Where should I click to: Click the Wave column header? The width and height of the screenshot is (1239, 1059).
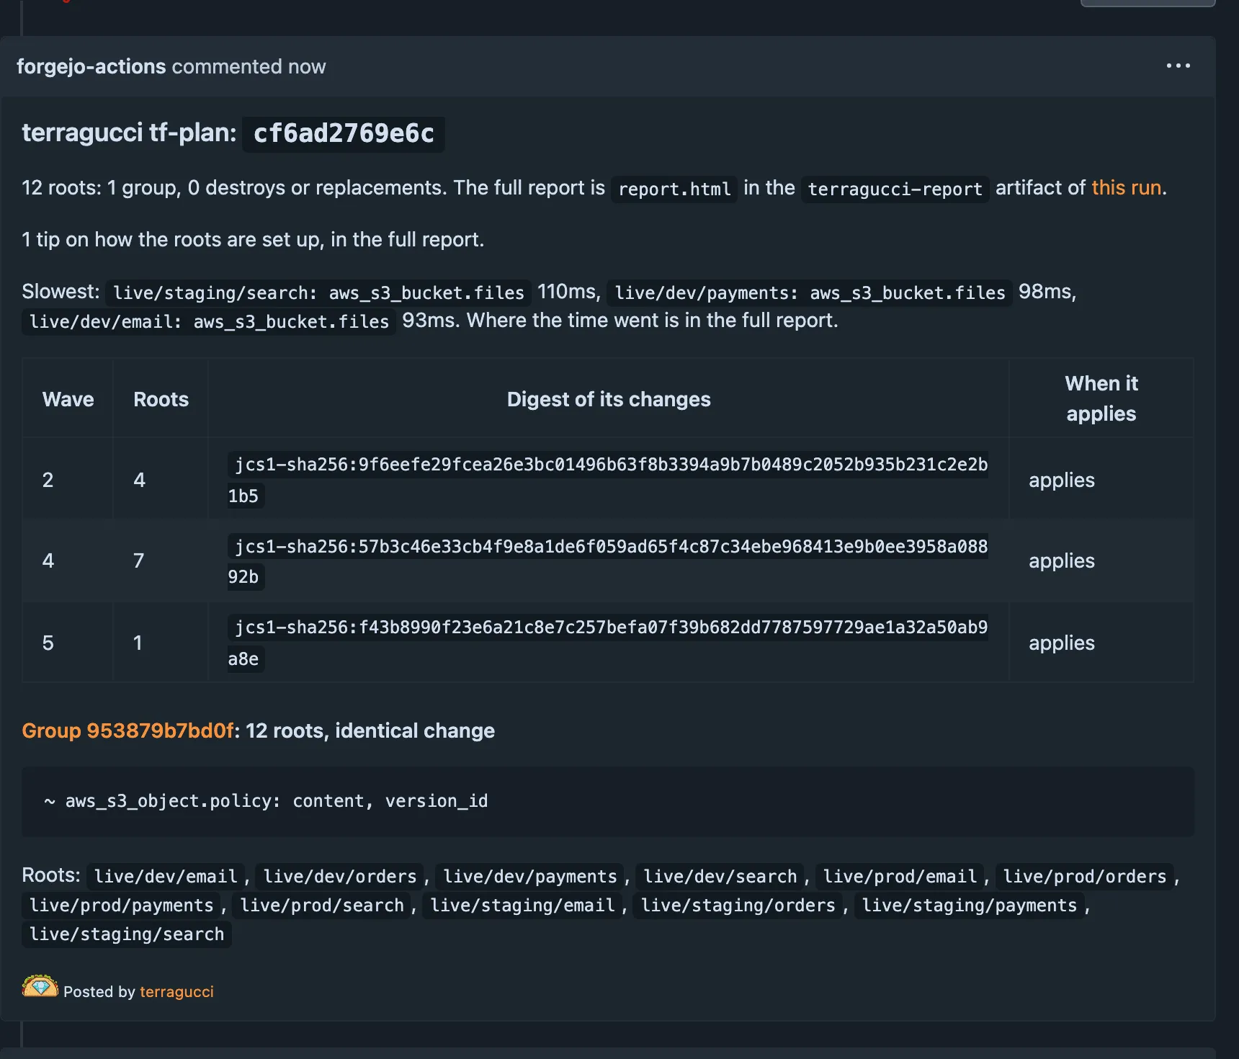pos(68,399)
